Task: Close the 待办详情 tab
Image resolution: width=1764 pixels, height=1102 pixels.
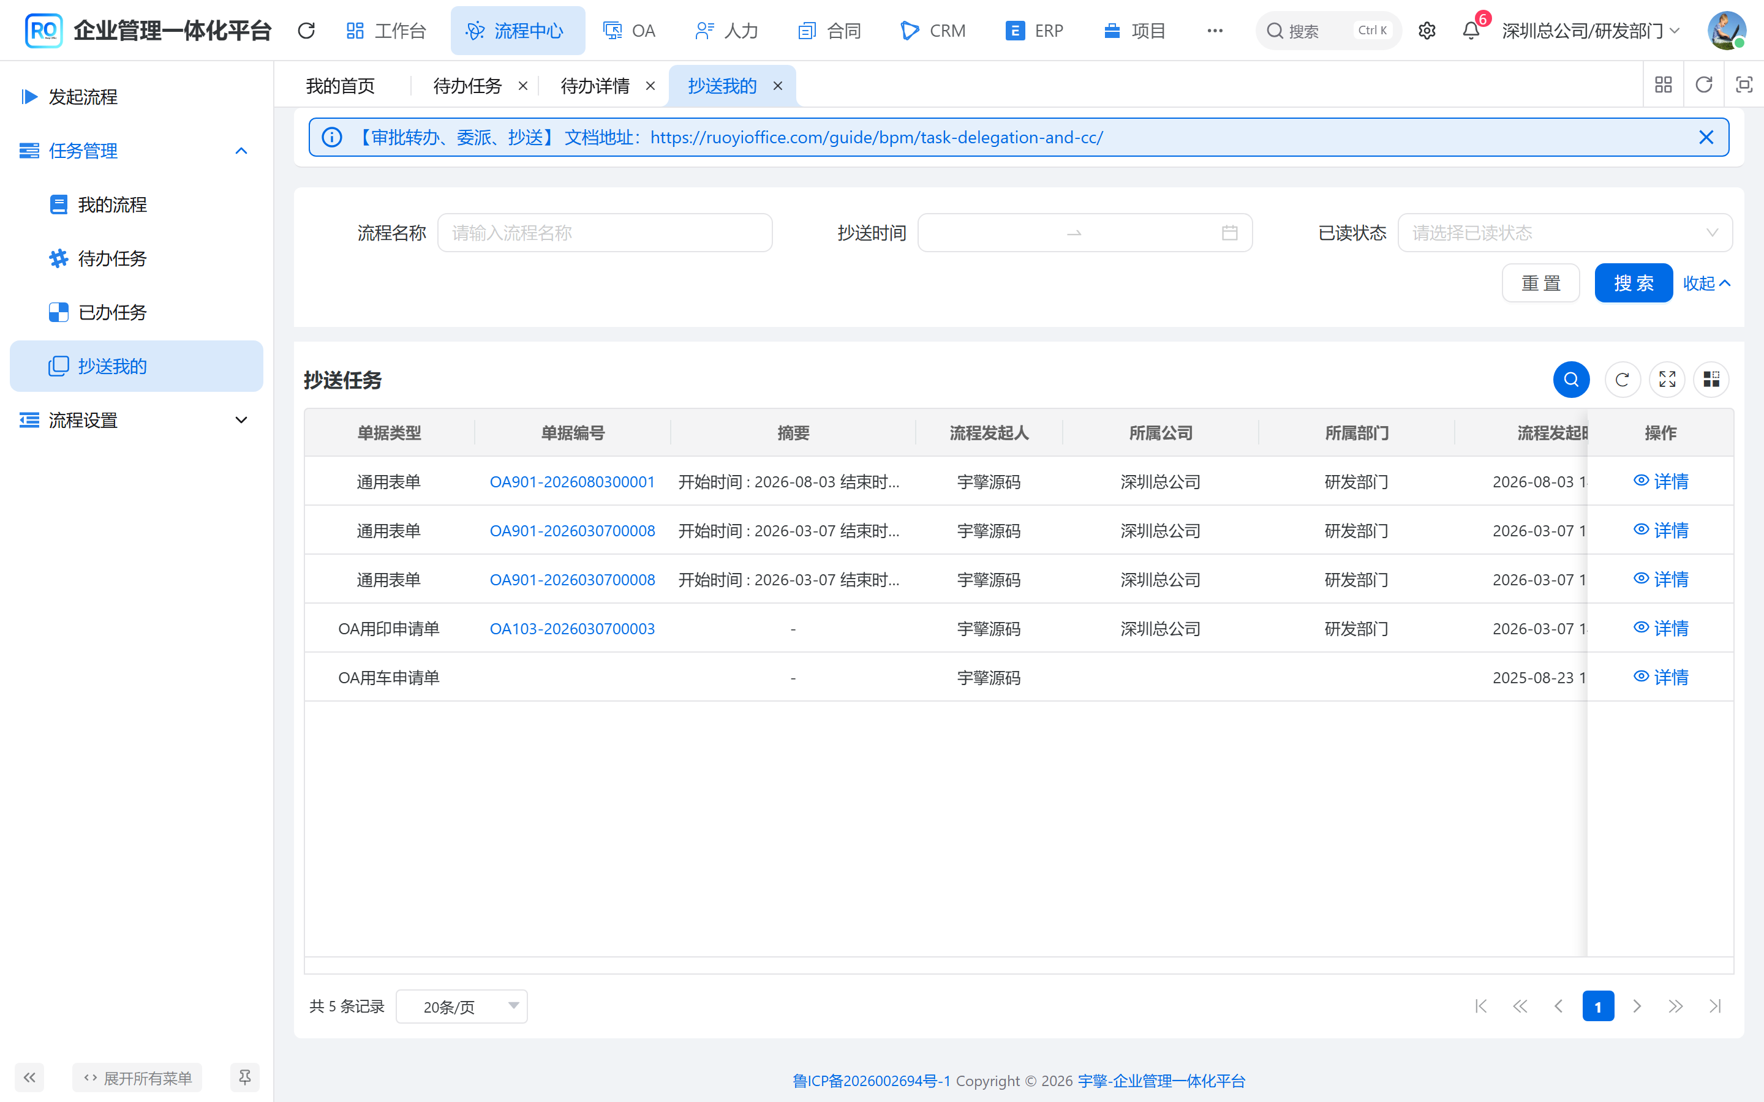Action: coord(650,86)
